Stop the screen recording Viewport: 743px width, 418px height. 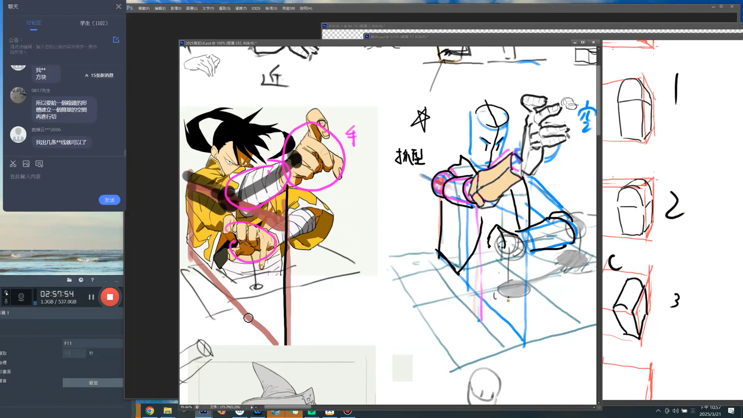point(110,297)
